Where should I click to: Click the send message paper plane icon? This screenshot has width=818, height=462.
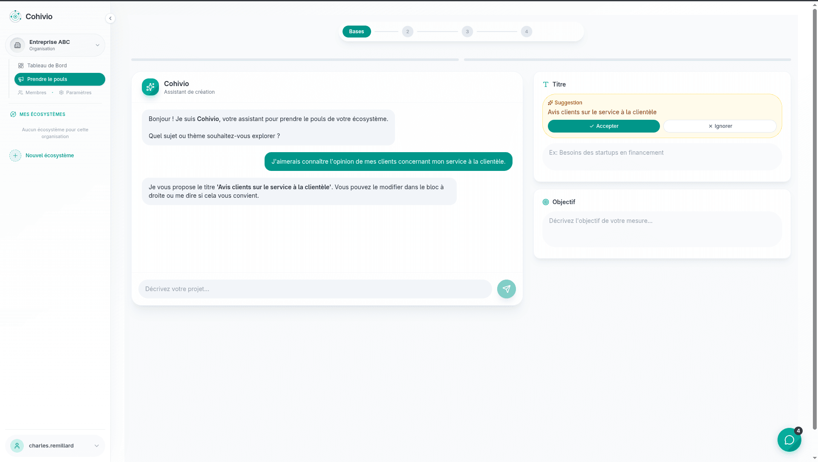(506, 289)
